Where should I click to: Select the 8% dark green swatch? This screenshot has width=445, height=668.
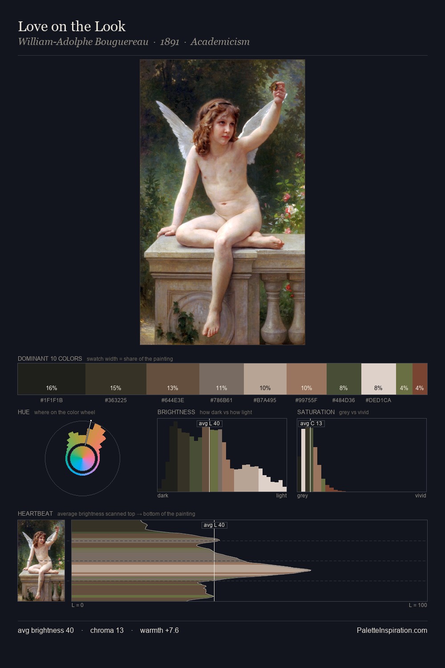[344, 379]
